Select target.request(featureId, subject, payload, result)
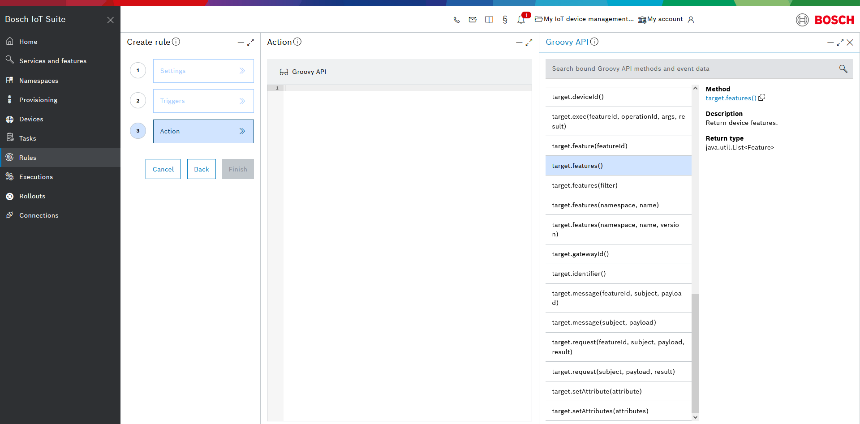860x424 pixels. tap(619, 347)
